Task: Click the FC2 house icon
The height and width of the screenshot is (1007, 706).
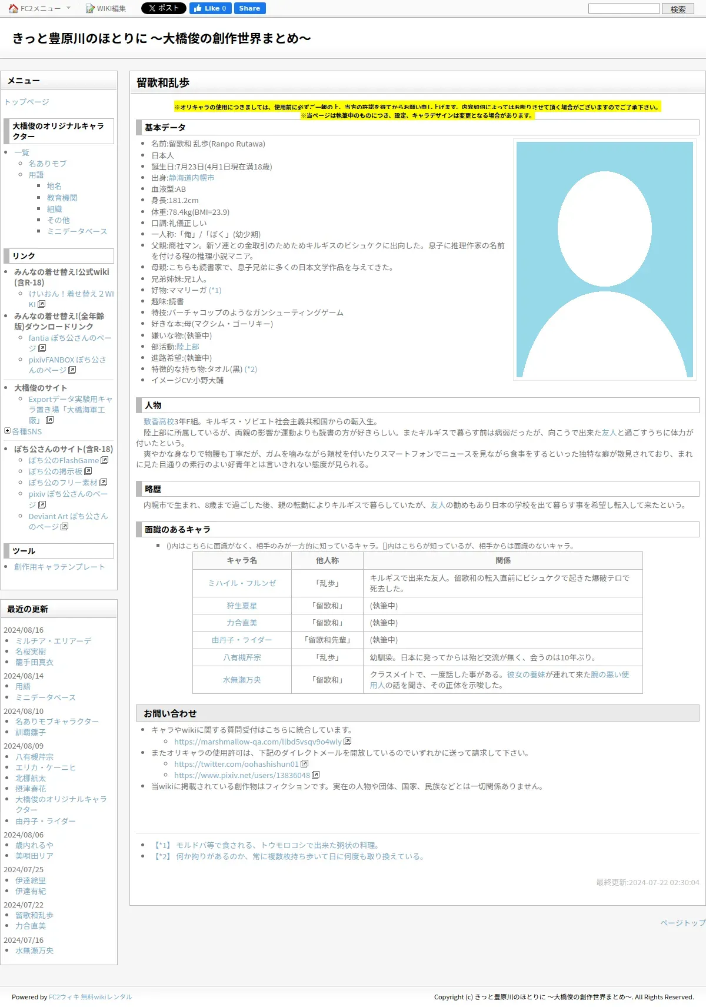Action: click(x=14, y=8)
